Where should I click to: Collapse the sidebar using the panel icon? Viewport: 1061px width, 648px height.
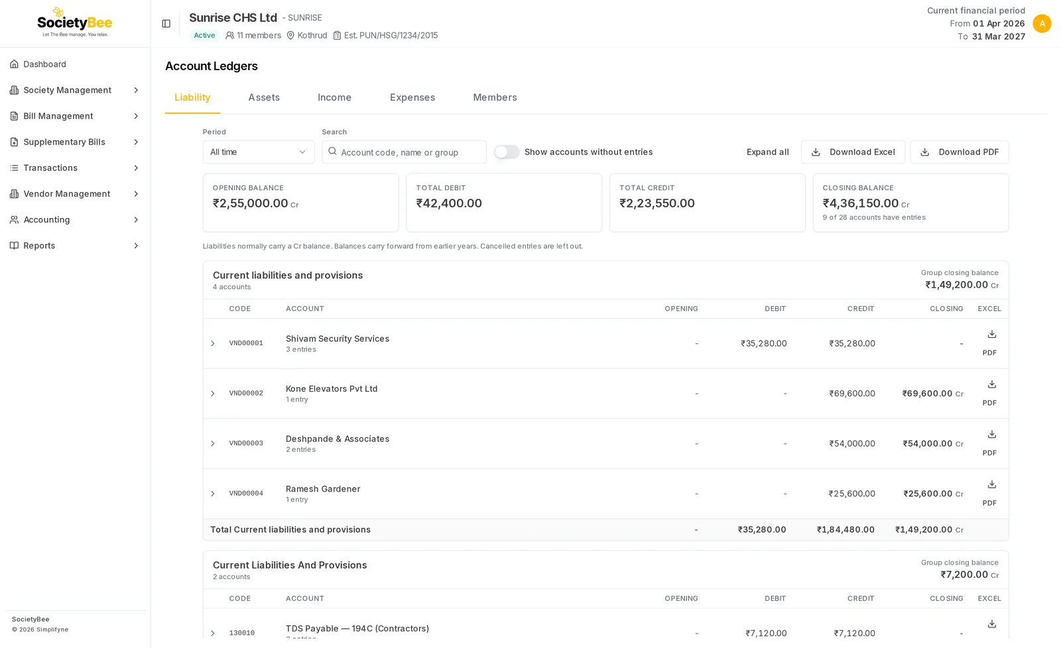(x=166, y=24)
